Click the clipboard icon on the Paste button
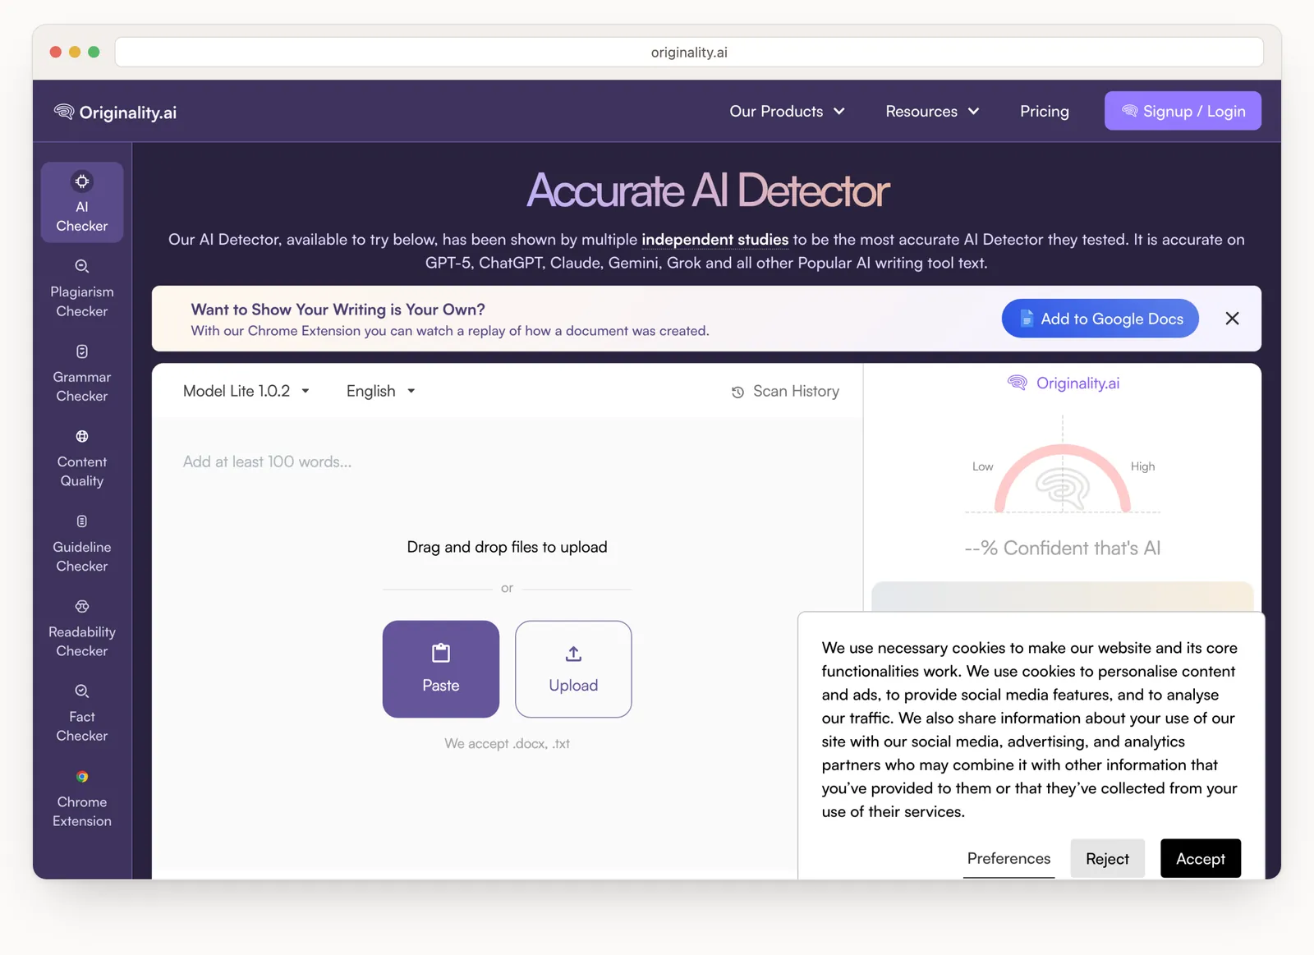Image resolution: width=1314 pixels, height=955 pixels. [x=441, y=653]
